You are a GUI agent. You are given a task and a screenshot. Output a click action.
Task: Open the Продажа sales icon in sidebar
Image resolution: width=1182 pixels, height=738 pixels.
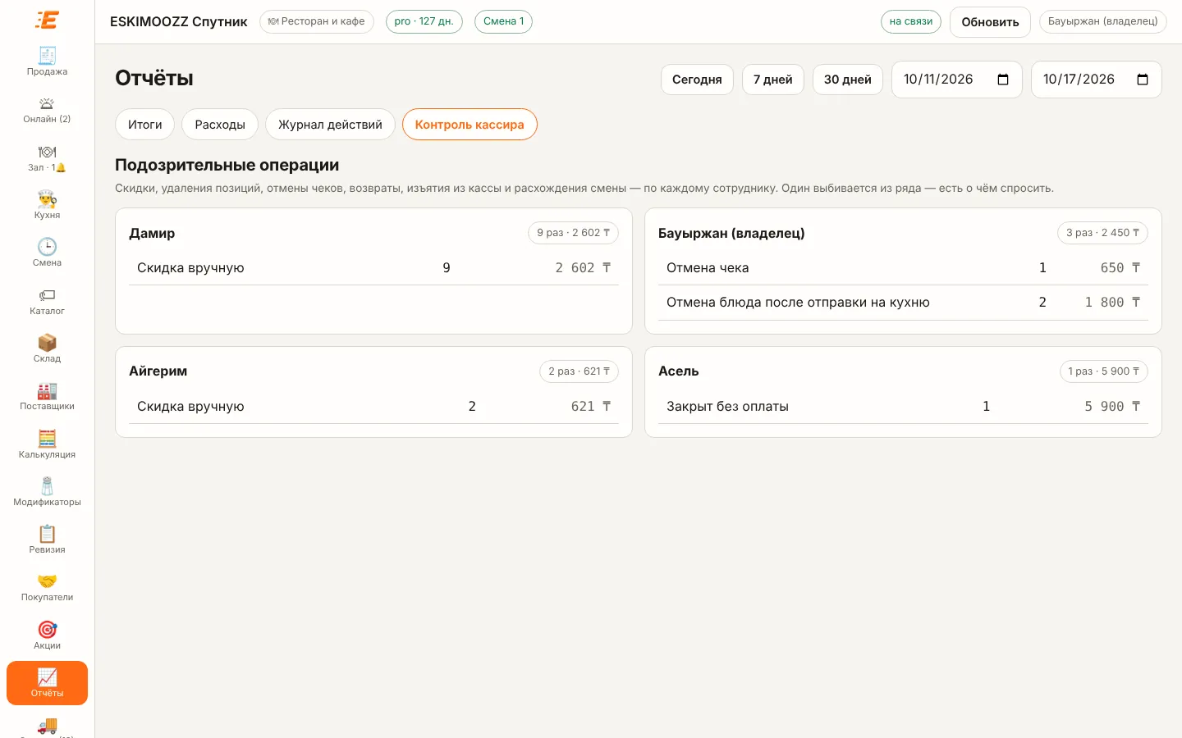(x=47, y=56)
